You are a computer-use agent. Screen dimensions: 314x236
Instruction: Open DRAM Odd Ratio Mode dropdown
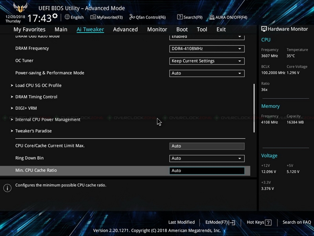pyautogui.click(x=207, y=37)
